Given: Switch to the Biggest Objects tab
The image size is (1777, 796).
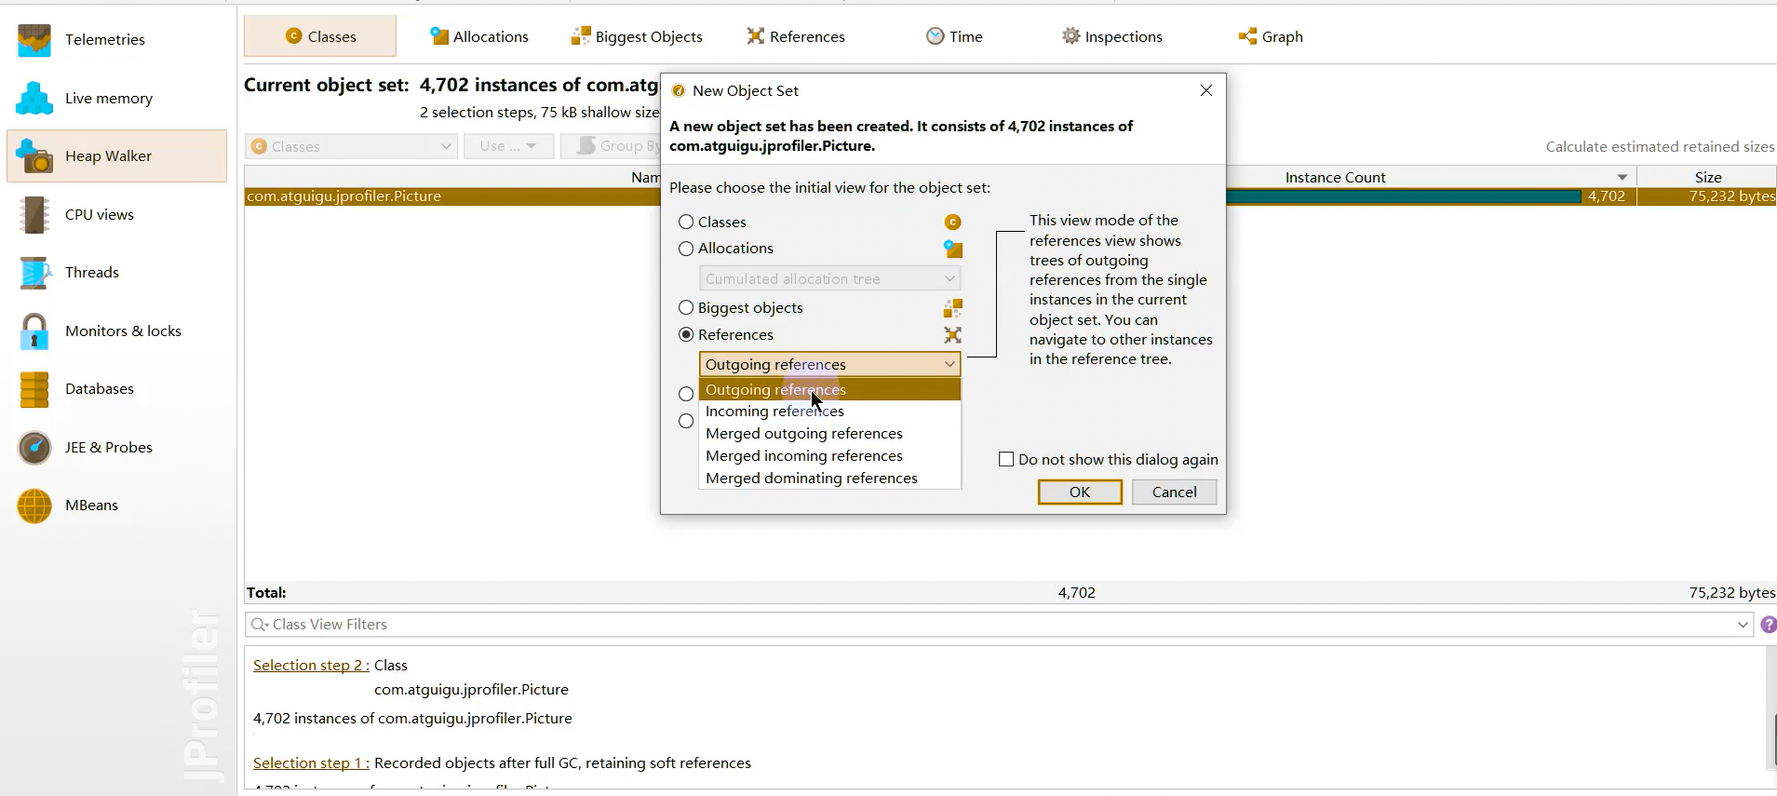Looking at the screenshot, I should [638, 37].
